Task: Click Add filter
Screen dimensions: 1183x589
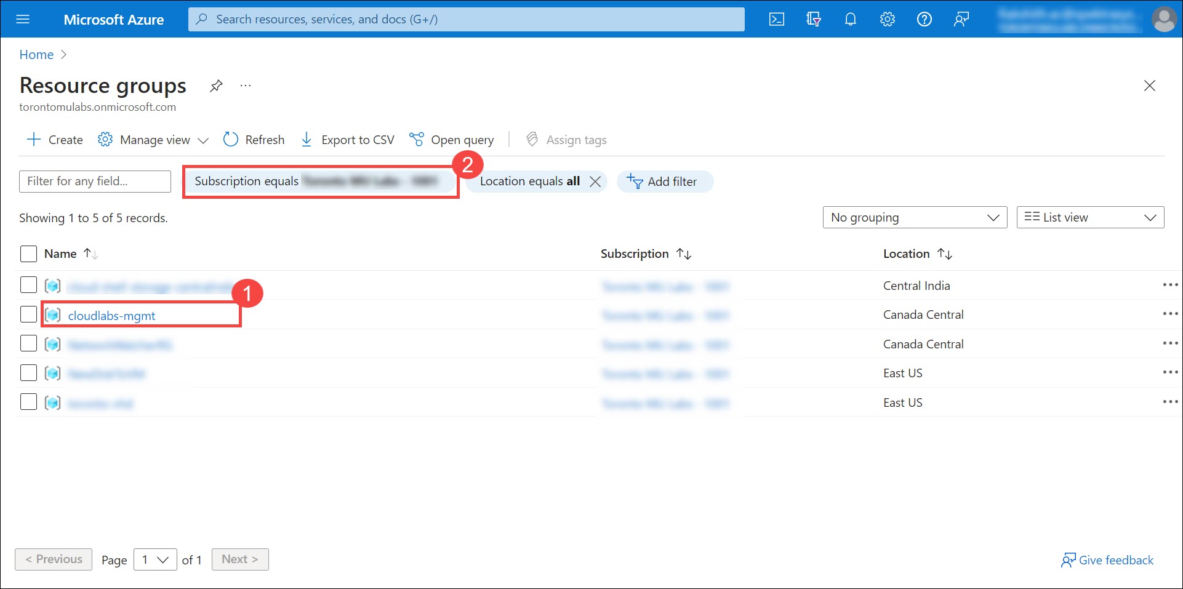Action: [x=665, y=182]
